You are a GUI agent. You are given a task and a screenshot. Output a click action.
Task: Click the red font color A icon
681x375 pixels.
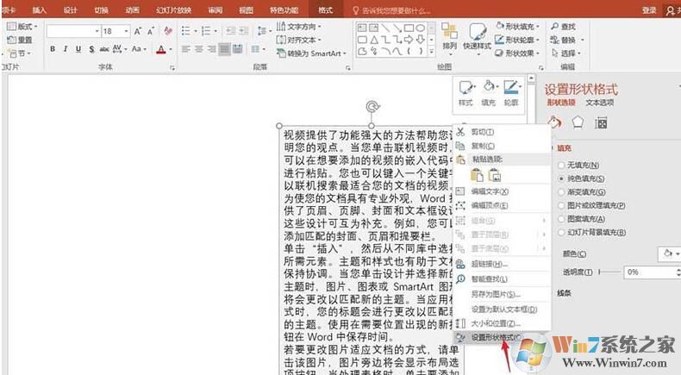[161, 49]
